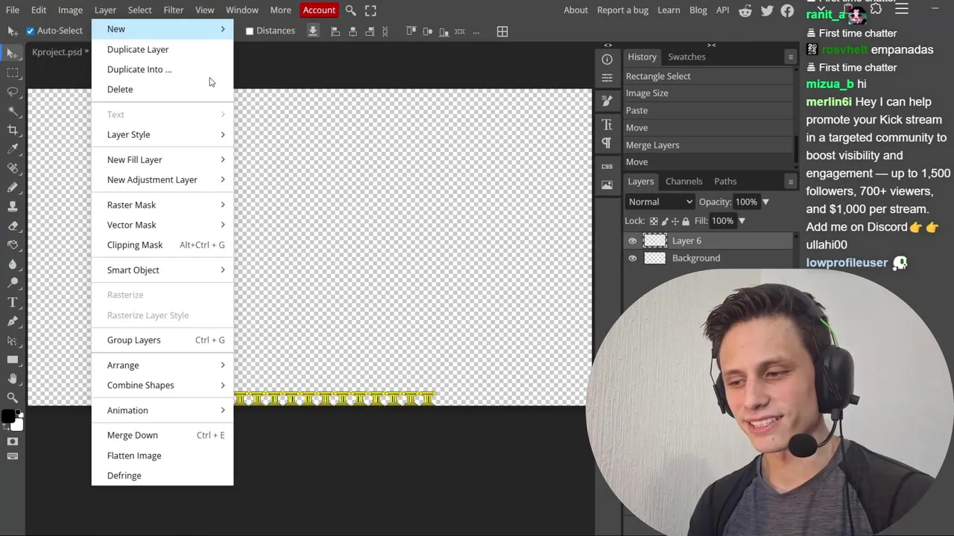Switch to the Swatches tab
Screen dimensions: 954x536
(686, 57)
